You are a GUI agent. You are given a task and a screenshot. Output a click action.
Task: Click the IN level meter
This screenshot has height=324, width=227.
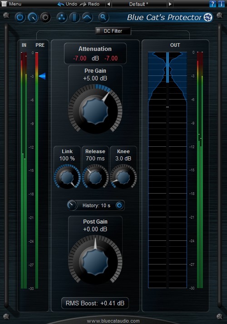tap(24, 170)
